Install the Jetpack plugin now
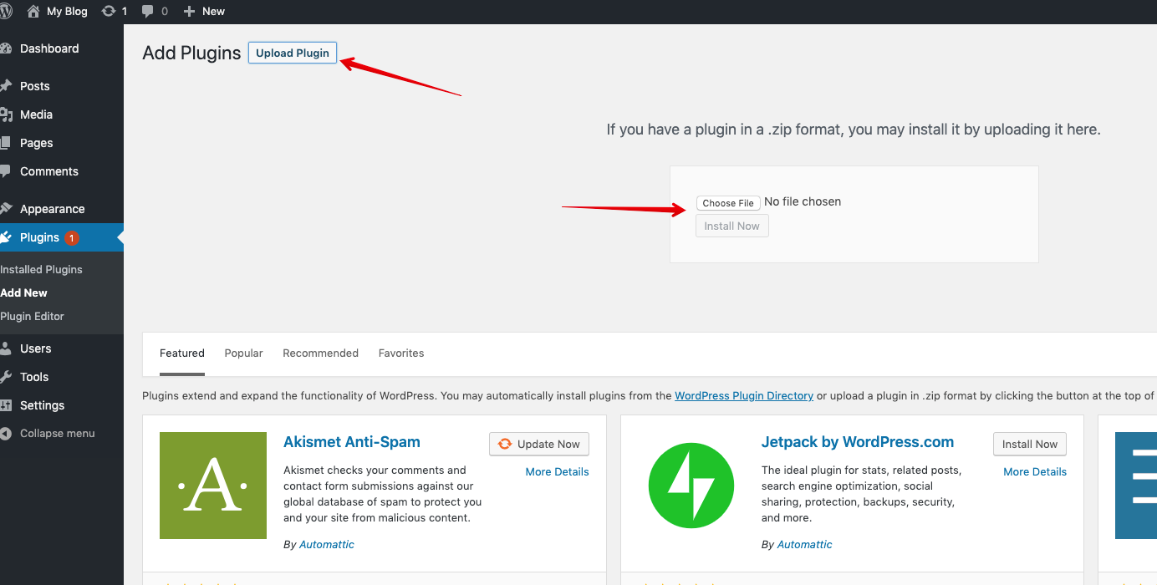This screenshot has height=585, width=1157. pyautogui.click(x=1029, y=444)
